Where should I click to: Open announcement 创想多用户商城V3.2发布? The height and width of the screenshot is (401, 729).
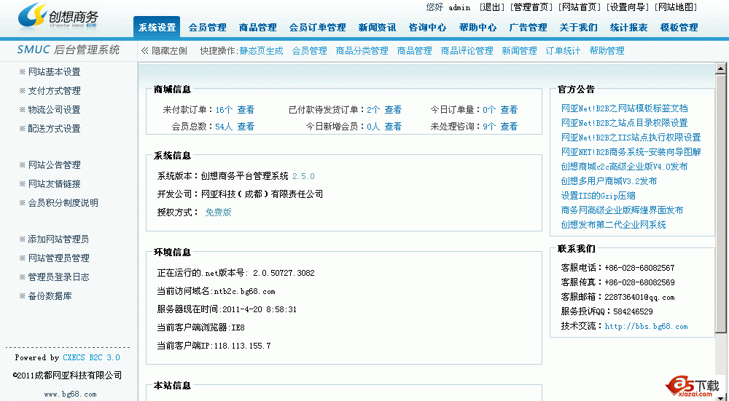[609, 181]
